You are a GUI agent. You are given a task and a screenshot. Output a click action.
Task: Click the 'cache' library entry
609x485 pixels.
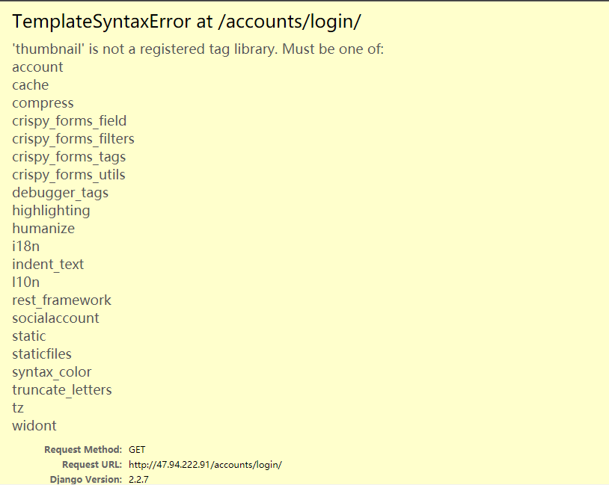30,85
